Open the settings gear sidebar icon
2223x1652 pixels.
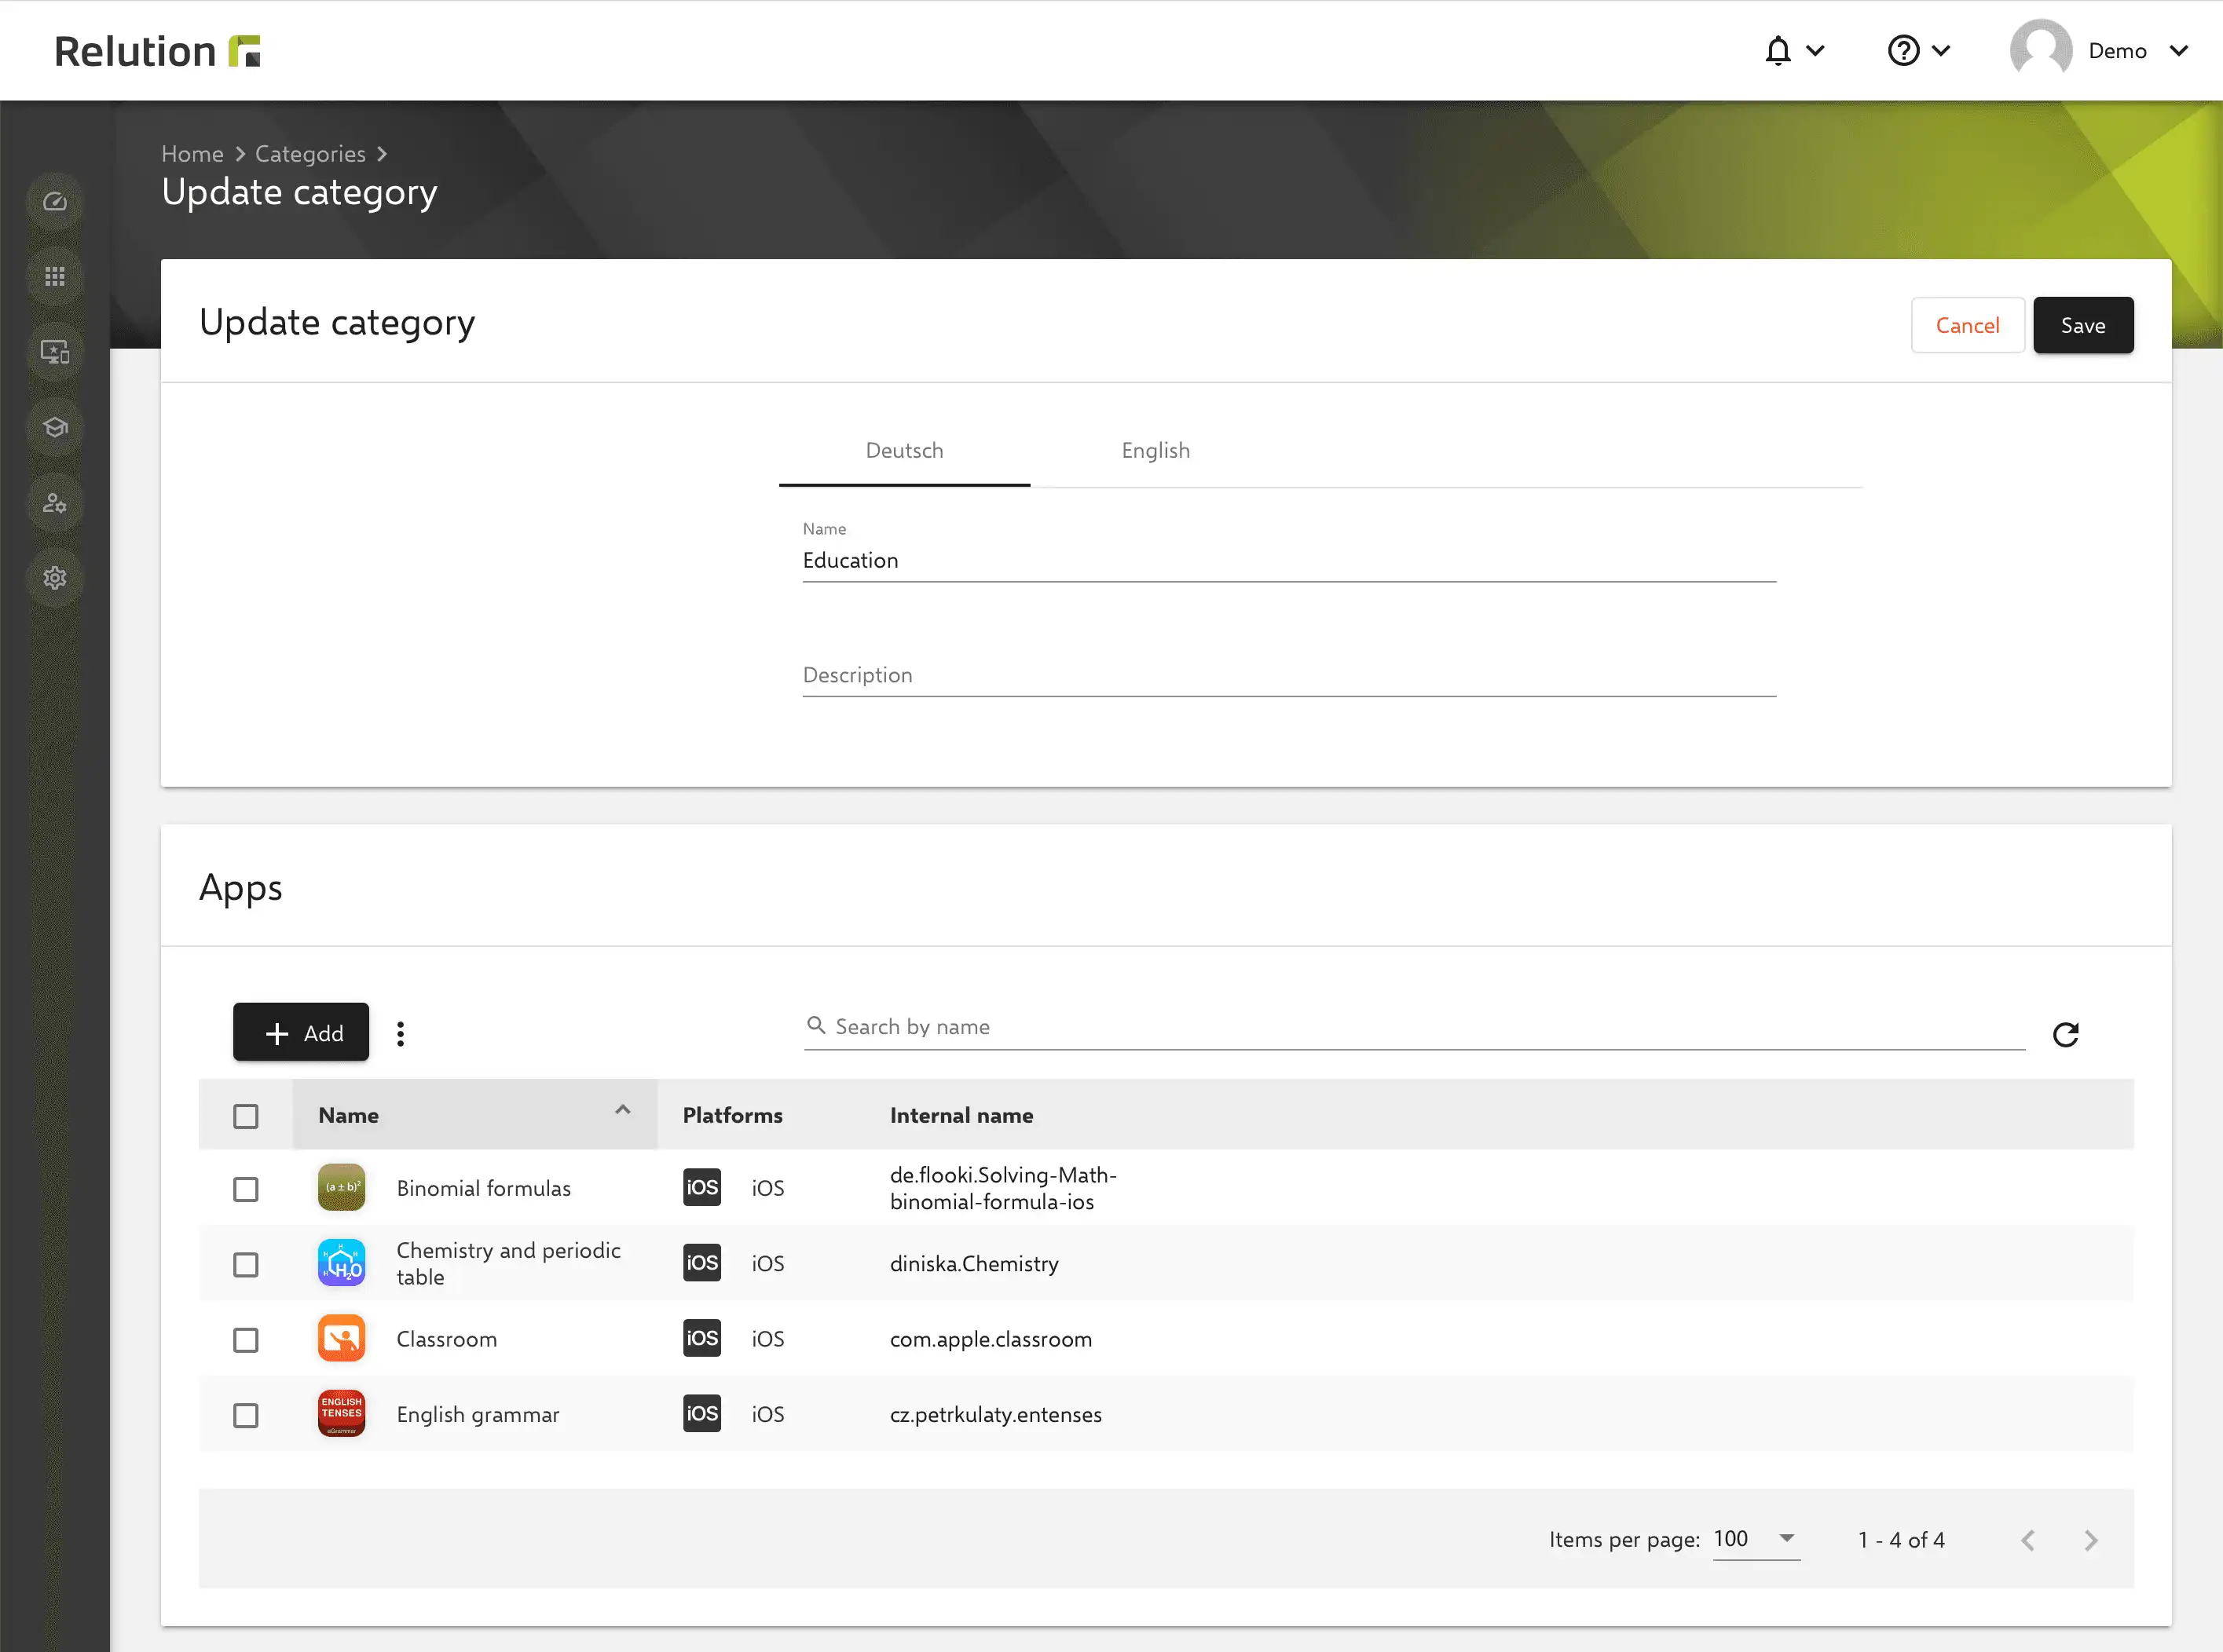[55, 578]
